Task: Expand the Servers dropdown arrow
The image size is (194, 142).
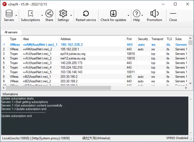Action: click(16, 15)
